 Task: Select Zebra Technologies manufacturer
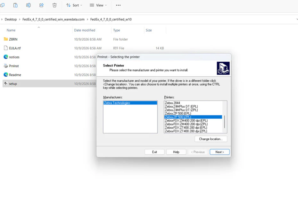point(130,103)
